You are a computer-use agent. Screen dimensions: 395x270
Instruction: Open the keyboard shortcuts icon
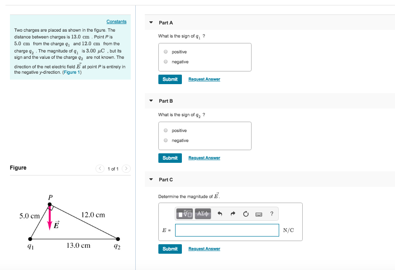coord(259,214)
